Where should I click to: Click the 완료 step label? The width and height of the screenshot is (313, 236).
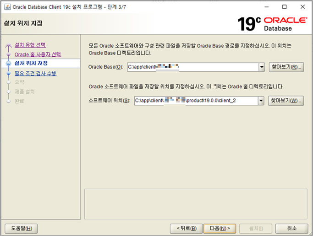19,101
